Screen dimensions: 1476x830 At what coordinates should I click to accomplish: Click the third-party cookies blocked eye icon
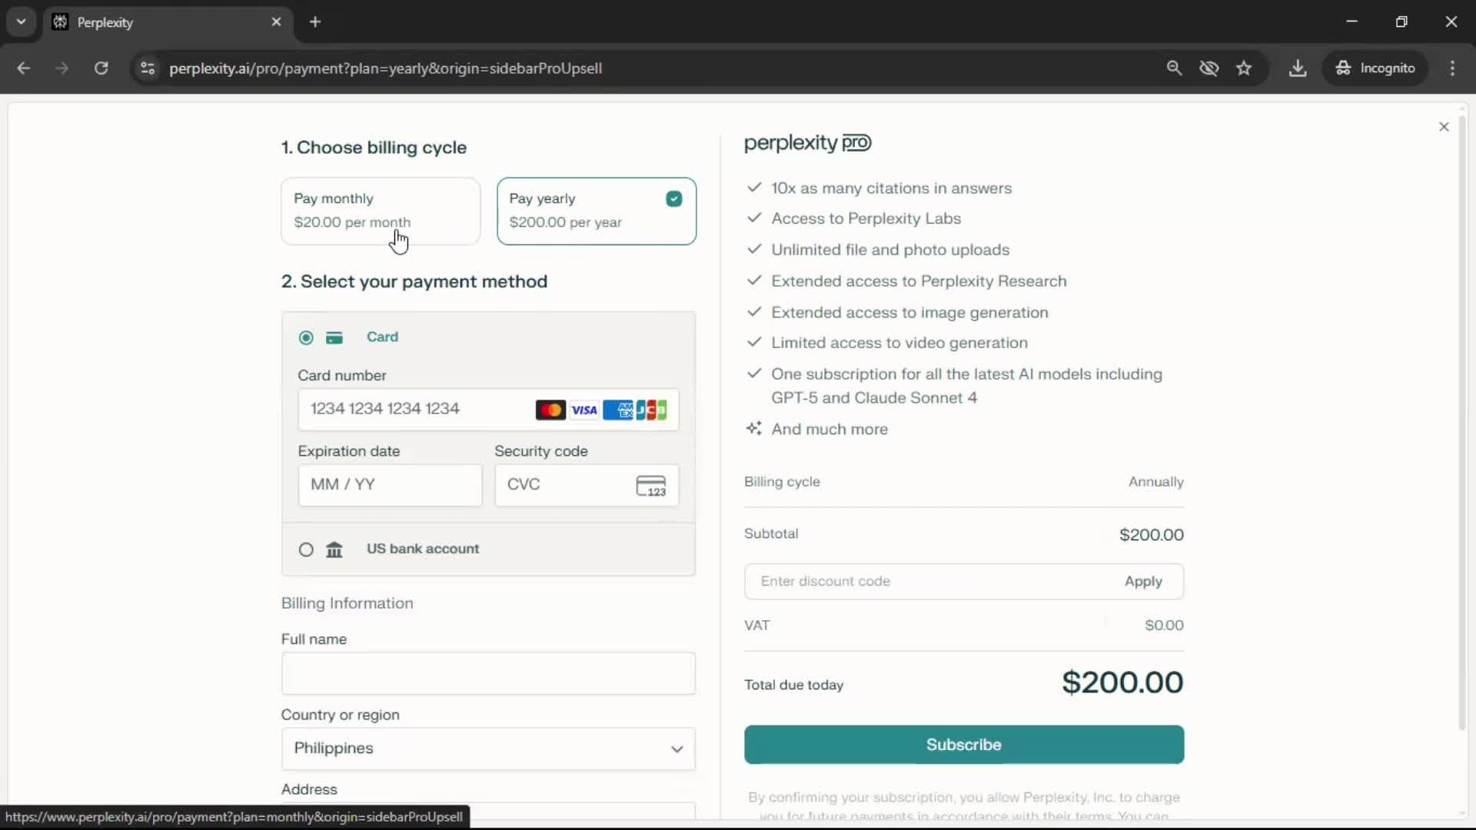click(1209, 68)
